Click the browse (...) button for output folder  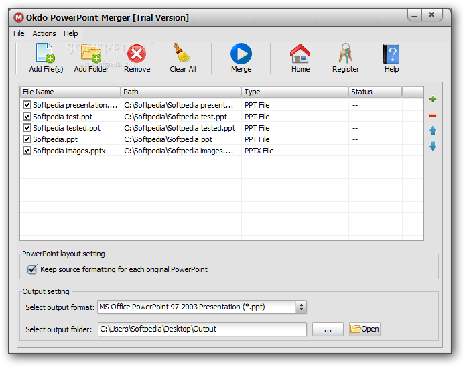(x=328, y=329)
